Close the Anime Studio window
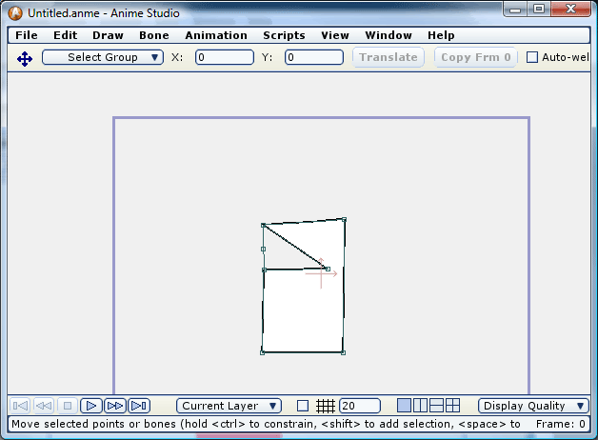 570,10
